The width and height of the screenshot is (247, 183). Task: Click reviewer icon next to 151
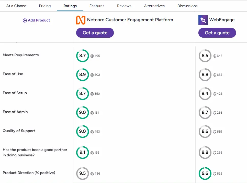92,113
